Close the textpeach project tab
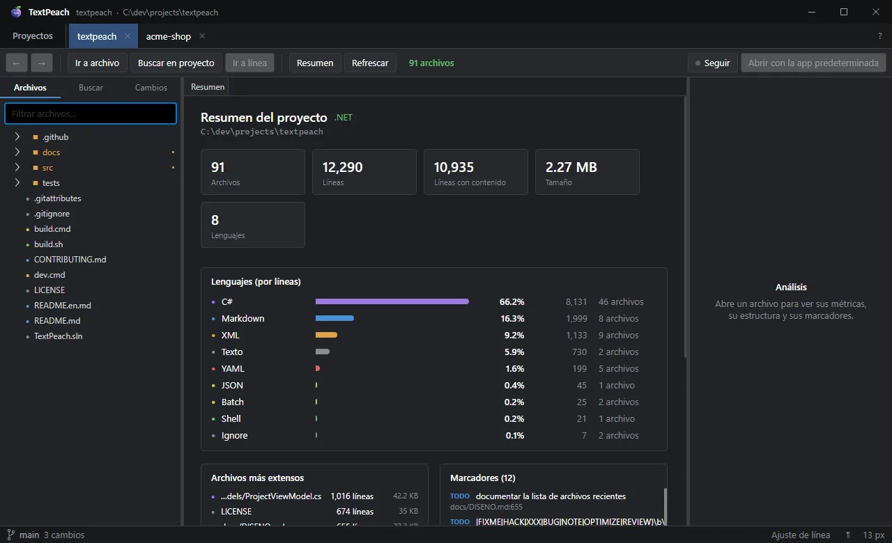 point(128,36)
